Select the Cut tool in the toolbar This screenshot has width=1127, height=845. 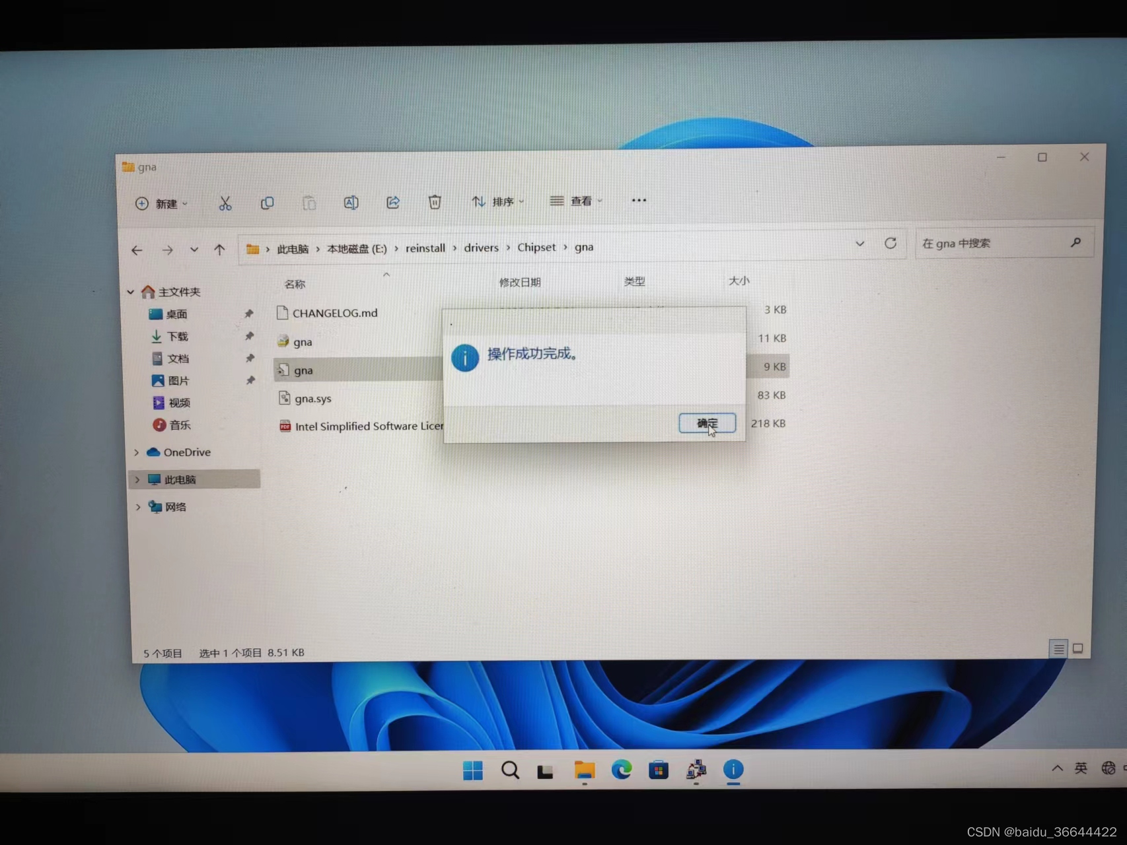(x=225, y=203)
